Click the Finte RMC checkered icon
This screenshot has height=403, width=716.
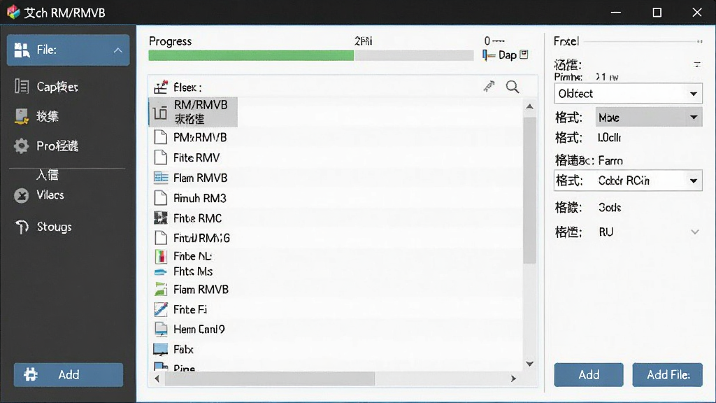[161, 218]
